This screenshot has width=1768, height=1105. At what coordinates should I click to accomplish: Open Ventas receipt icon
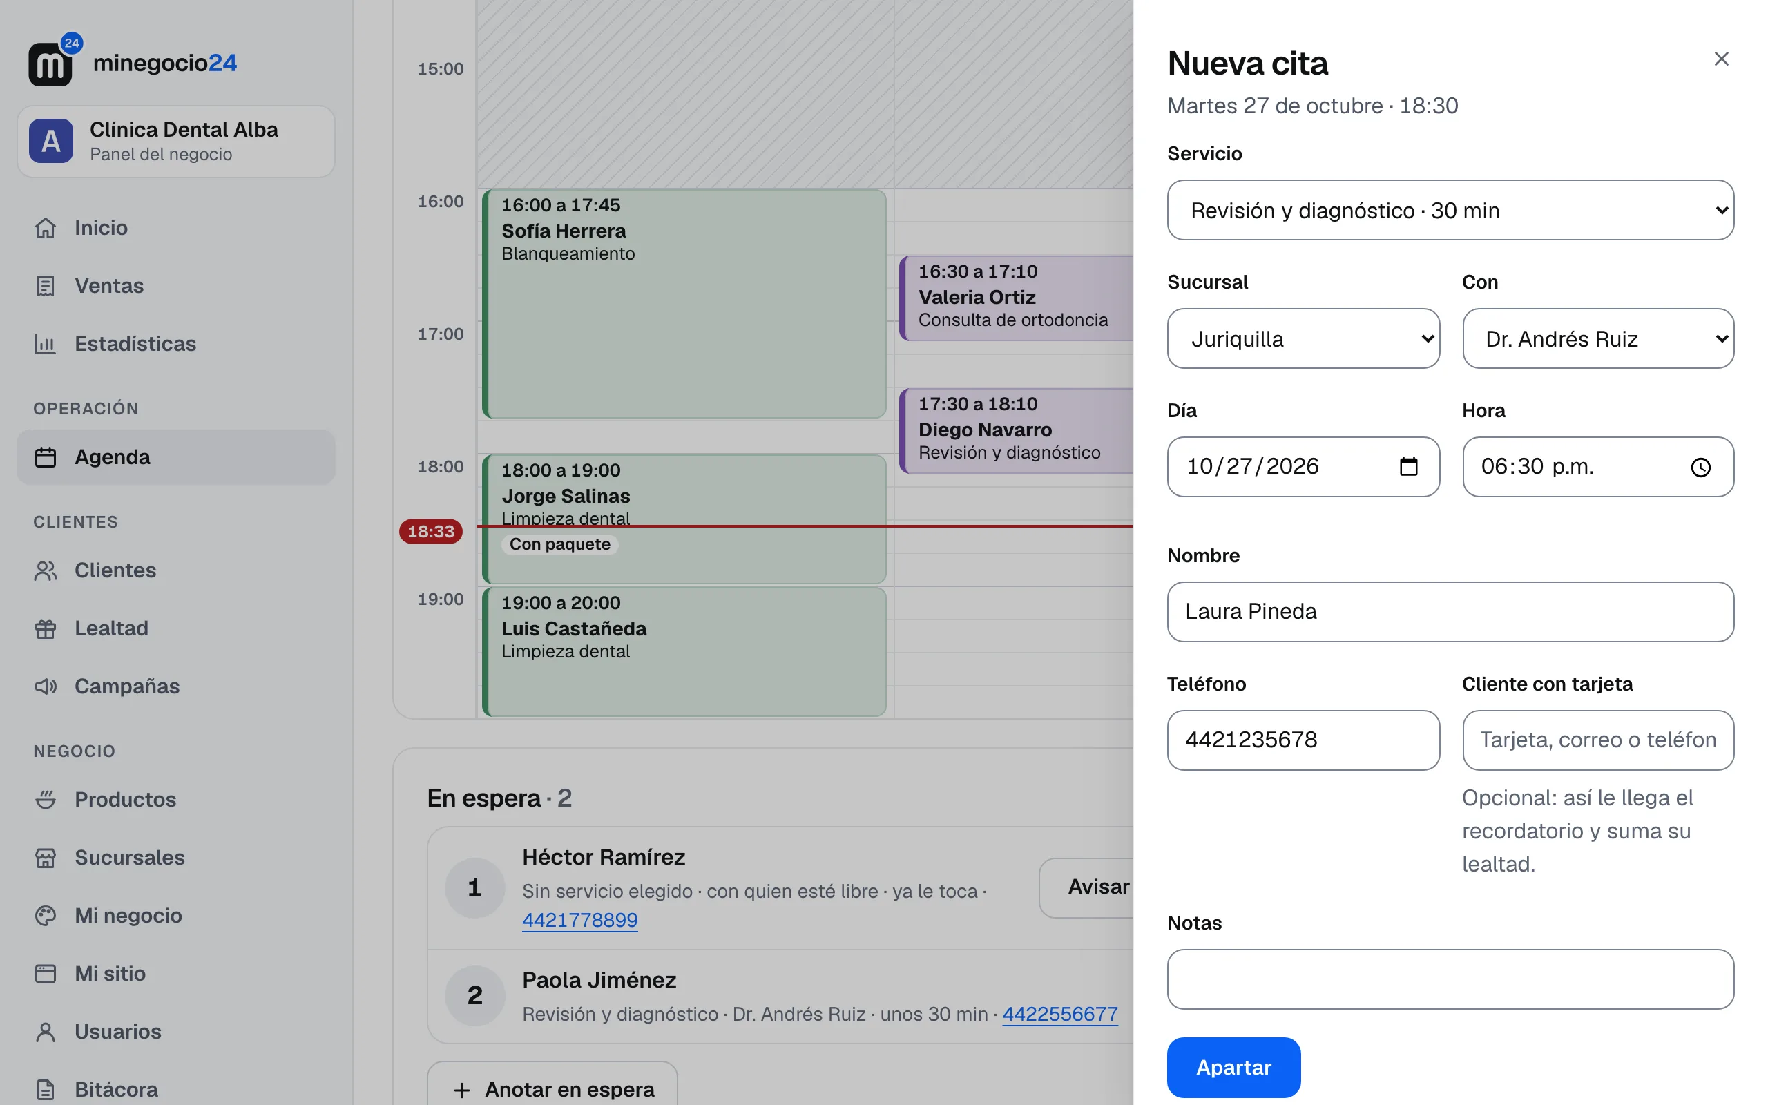(46, 286)
